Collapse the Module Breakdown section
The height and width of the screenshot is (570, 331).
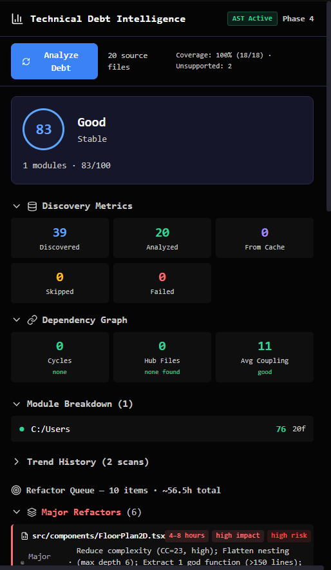point(17,404)
